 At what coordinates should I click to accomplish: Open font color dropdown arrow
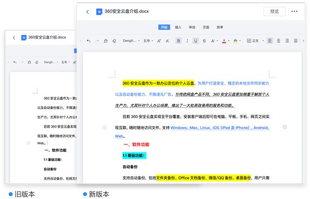[x=229, y=41]
